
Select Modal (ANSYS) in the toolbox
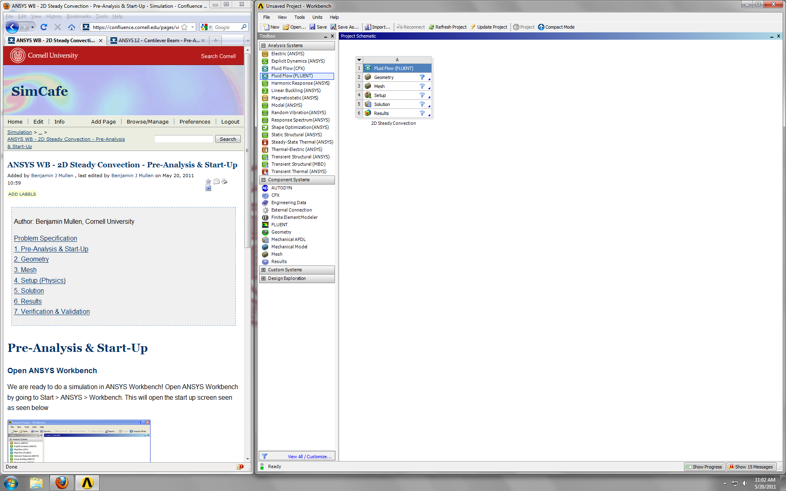tap(287, 105)
